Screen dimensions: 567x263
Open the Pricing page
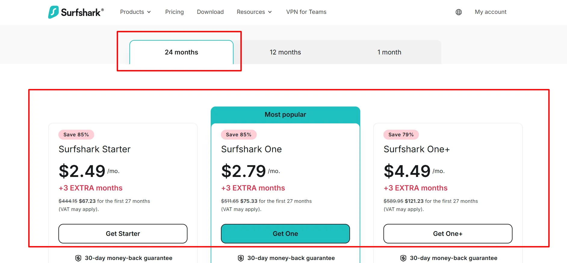(175, 12)
